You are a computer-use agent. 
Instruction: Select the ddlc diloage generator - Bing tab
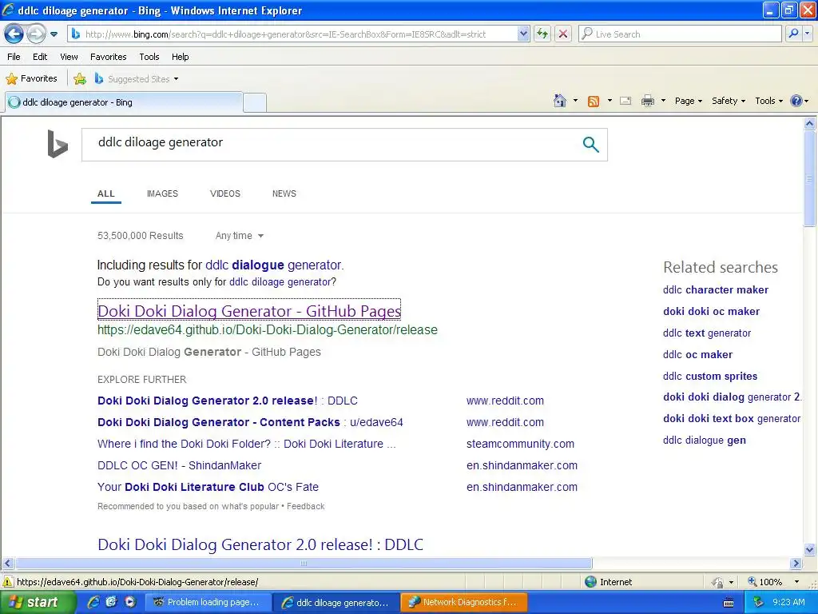(x=124, y=102)
